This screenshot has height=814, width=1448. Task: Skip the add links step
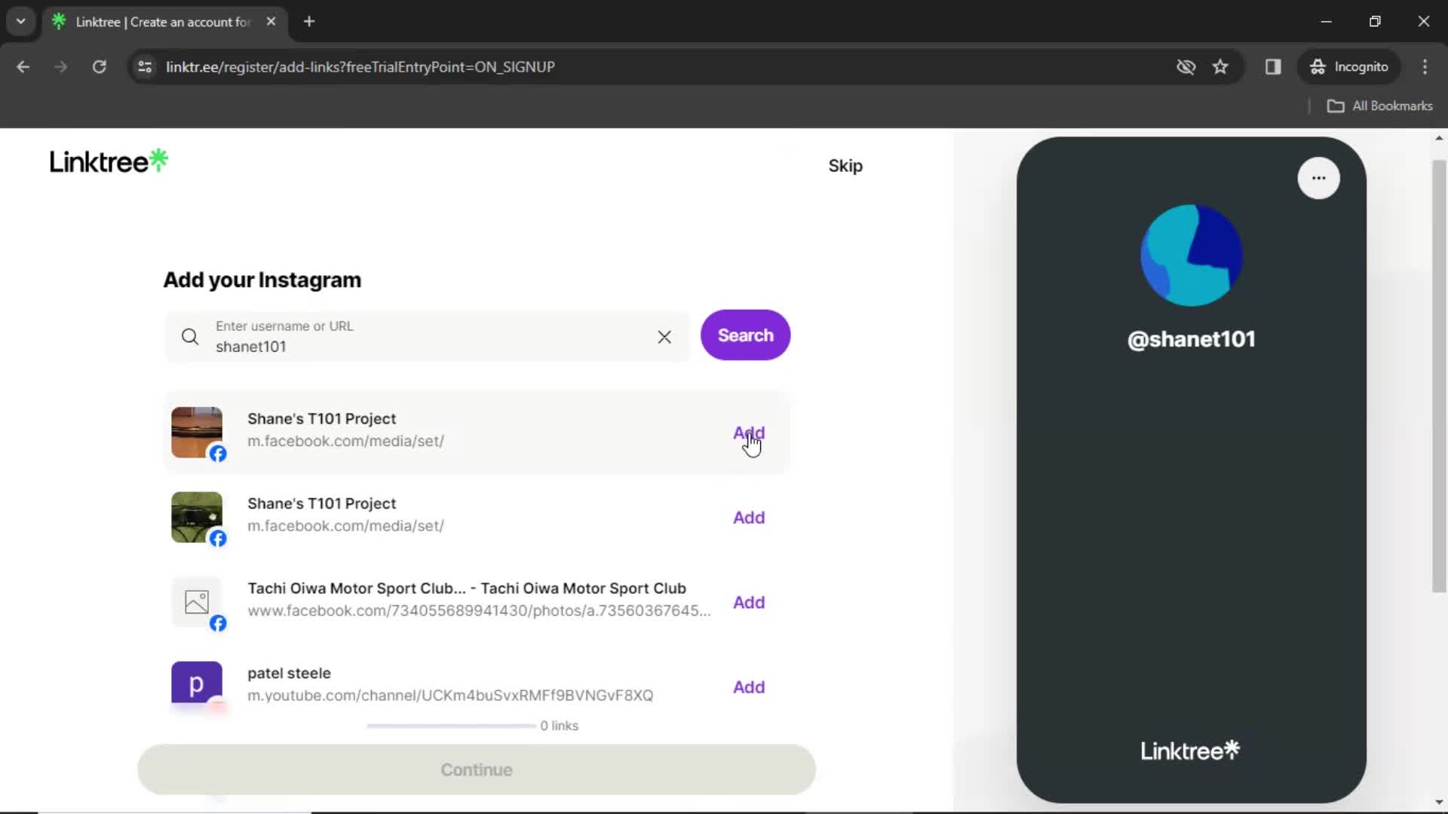click(x=845, y=166)
